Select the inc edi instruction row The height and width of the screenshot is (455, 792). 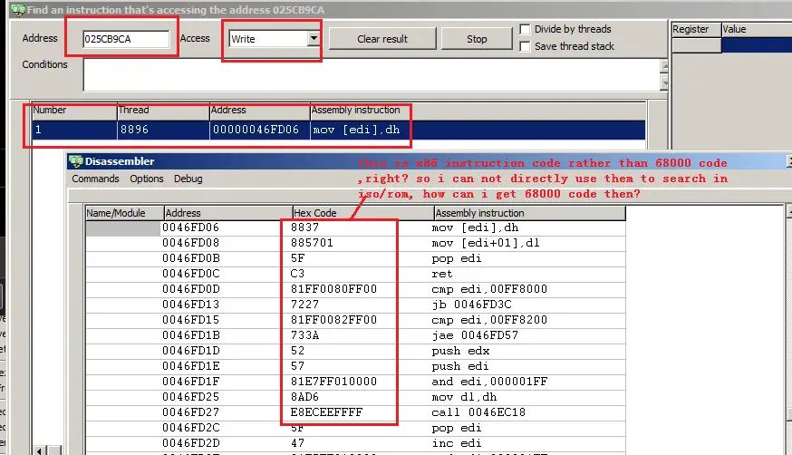tap(355, 443)
